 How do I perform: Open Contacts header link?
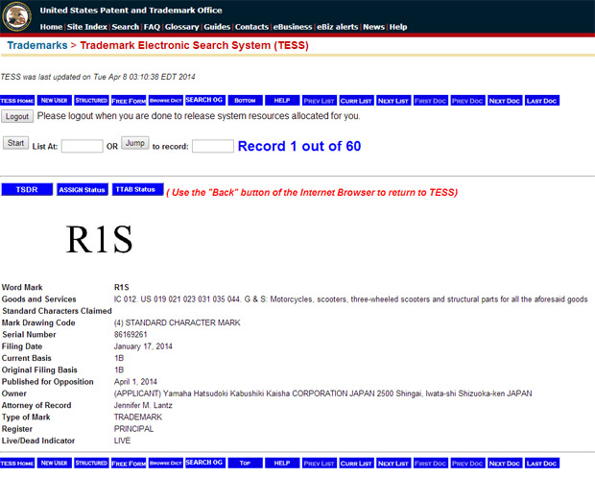(251, 27)
